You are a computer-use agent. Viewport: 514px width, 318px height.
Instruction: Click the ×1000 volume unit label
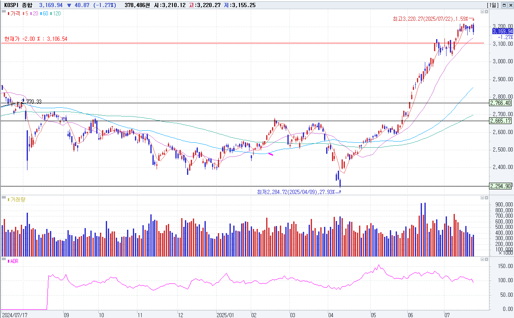506,253
